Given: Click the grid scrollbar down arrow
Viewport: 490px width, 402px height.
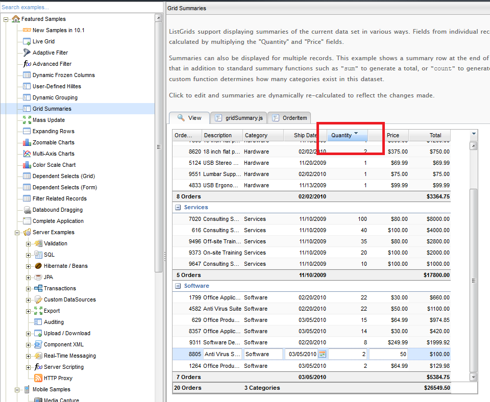Looking at the screenshot, I should click(473, 377).
